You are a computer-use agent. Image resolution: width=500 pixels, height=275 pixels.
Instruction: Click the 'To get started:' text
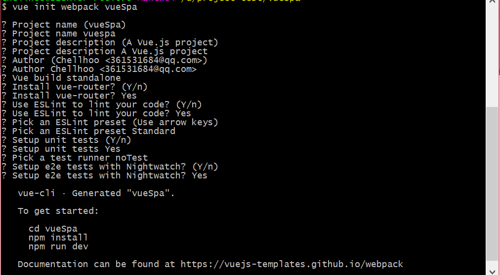58,211
